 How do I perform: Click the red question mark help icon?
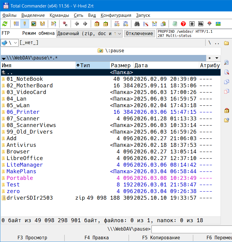click(183, 24)
